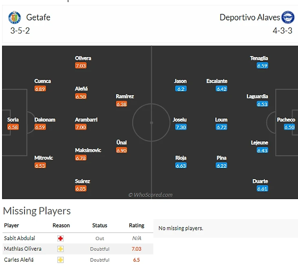298x265 pixels.
Task: Sort missing players by Reason column header
Action: [x=61, y=225]
